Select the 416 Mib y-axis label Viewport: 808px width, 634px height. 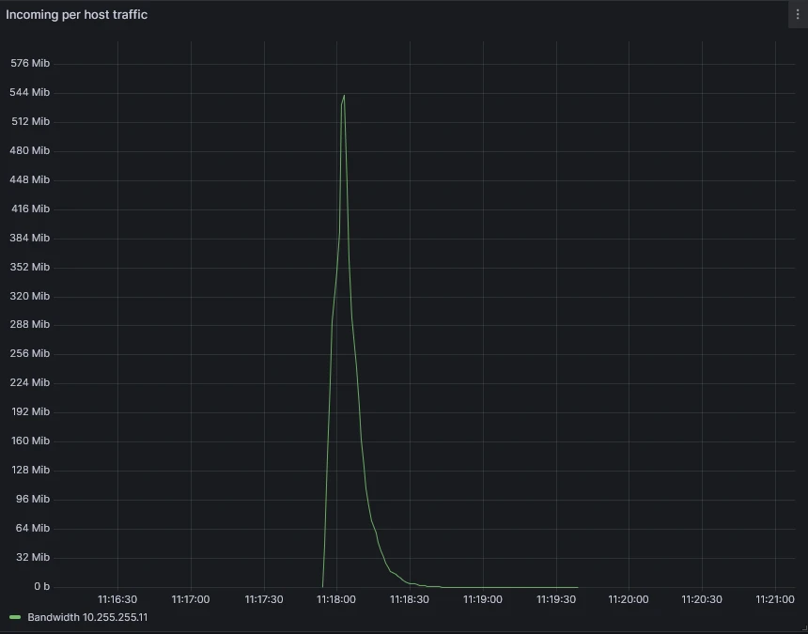30,209
